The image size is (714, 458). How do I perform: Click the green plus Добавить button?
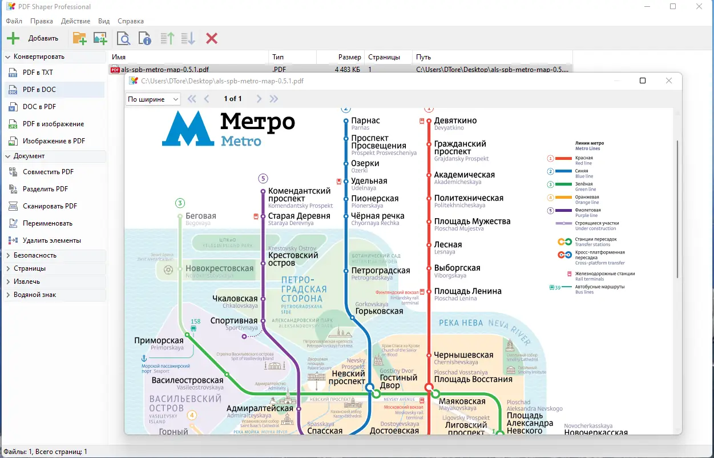[33, 38]
